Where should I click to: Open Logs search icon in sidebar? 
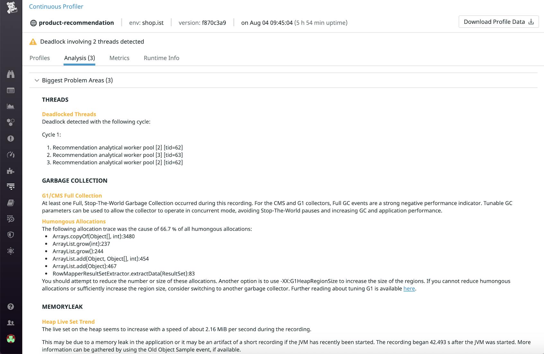[11, 219]
